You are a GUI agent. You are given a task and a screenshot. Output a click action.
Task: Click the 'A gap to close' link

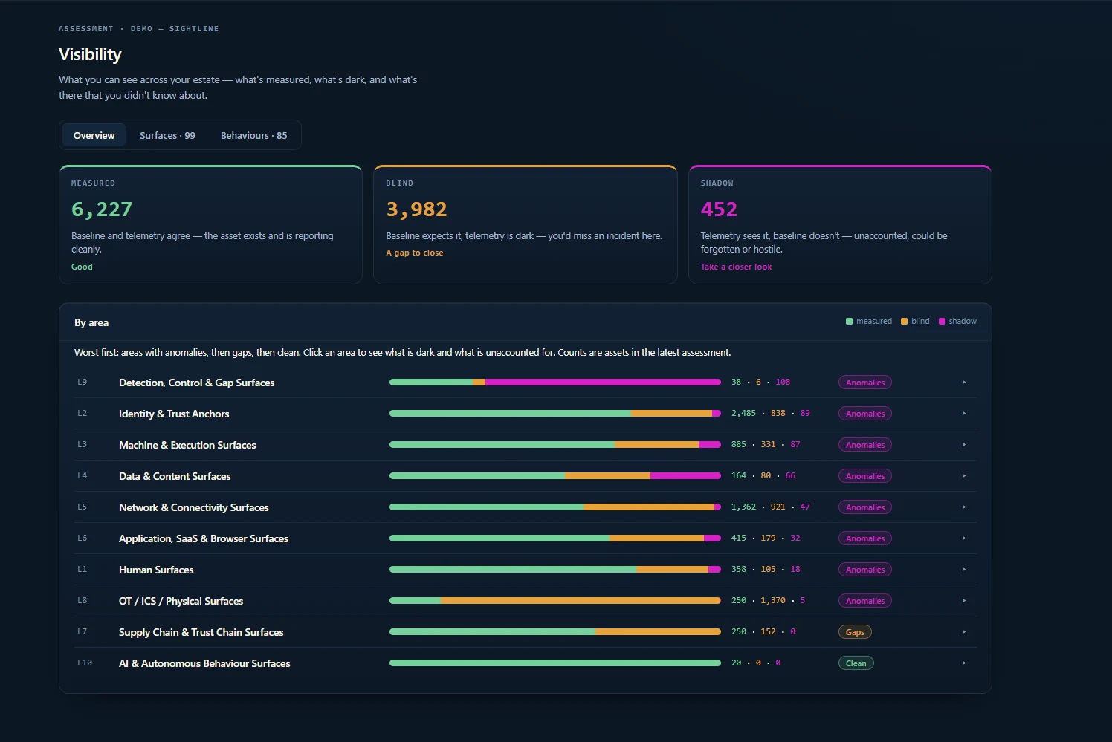tap(415, 253)
